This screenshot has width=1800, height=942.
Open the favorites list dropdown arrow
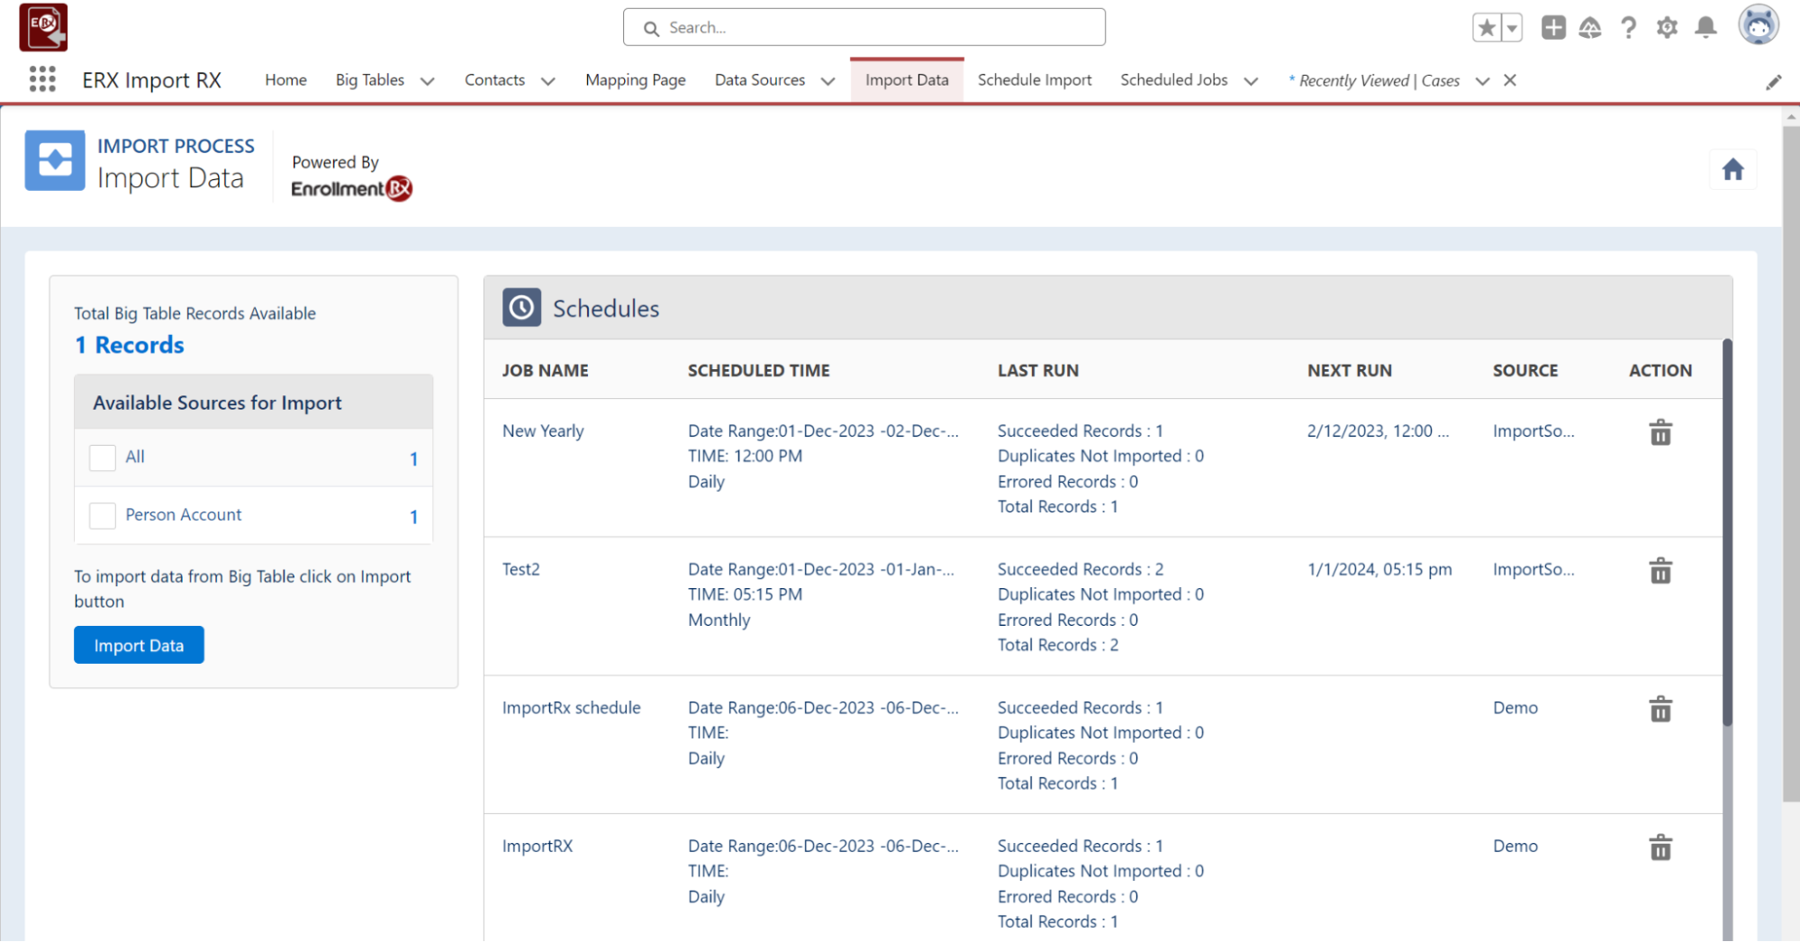click(x=1512, y=28)
